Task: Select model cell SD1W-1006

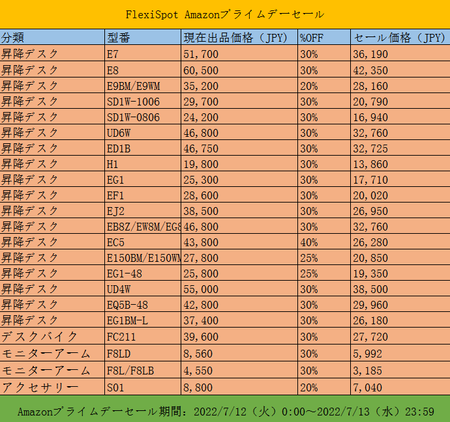Action: [143, 101]
